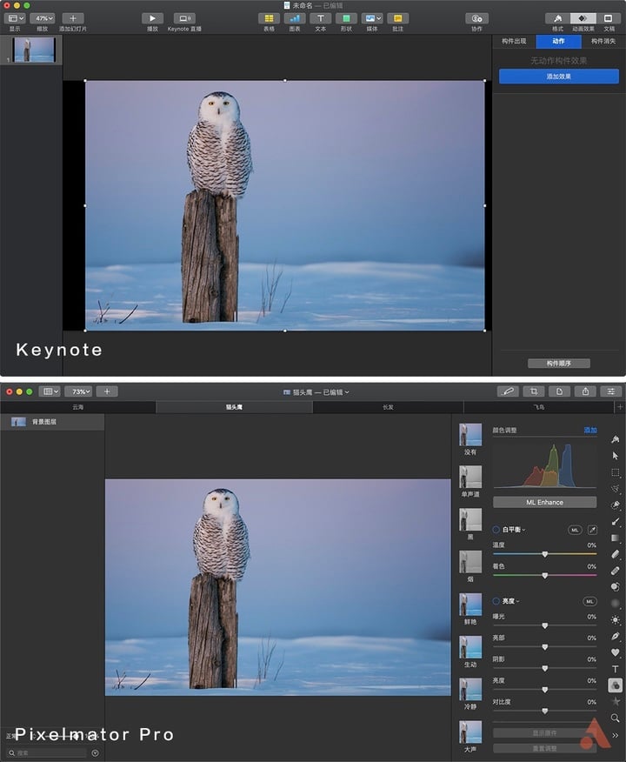
Task: Insert a table using the 表格 icon
Action: pos(269,18)
